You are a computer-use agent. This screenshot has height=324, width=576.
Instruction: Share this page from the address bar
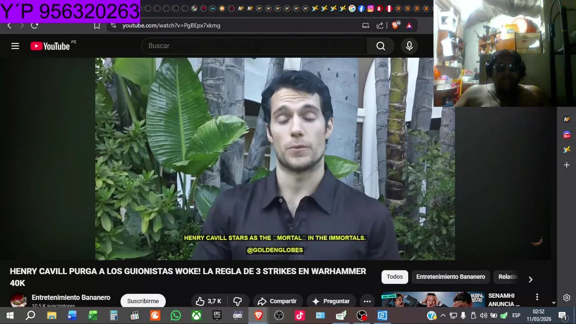tap(380, 26)
